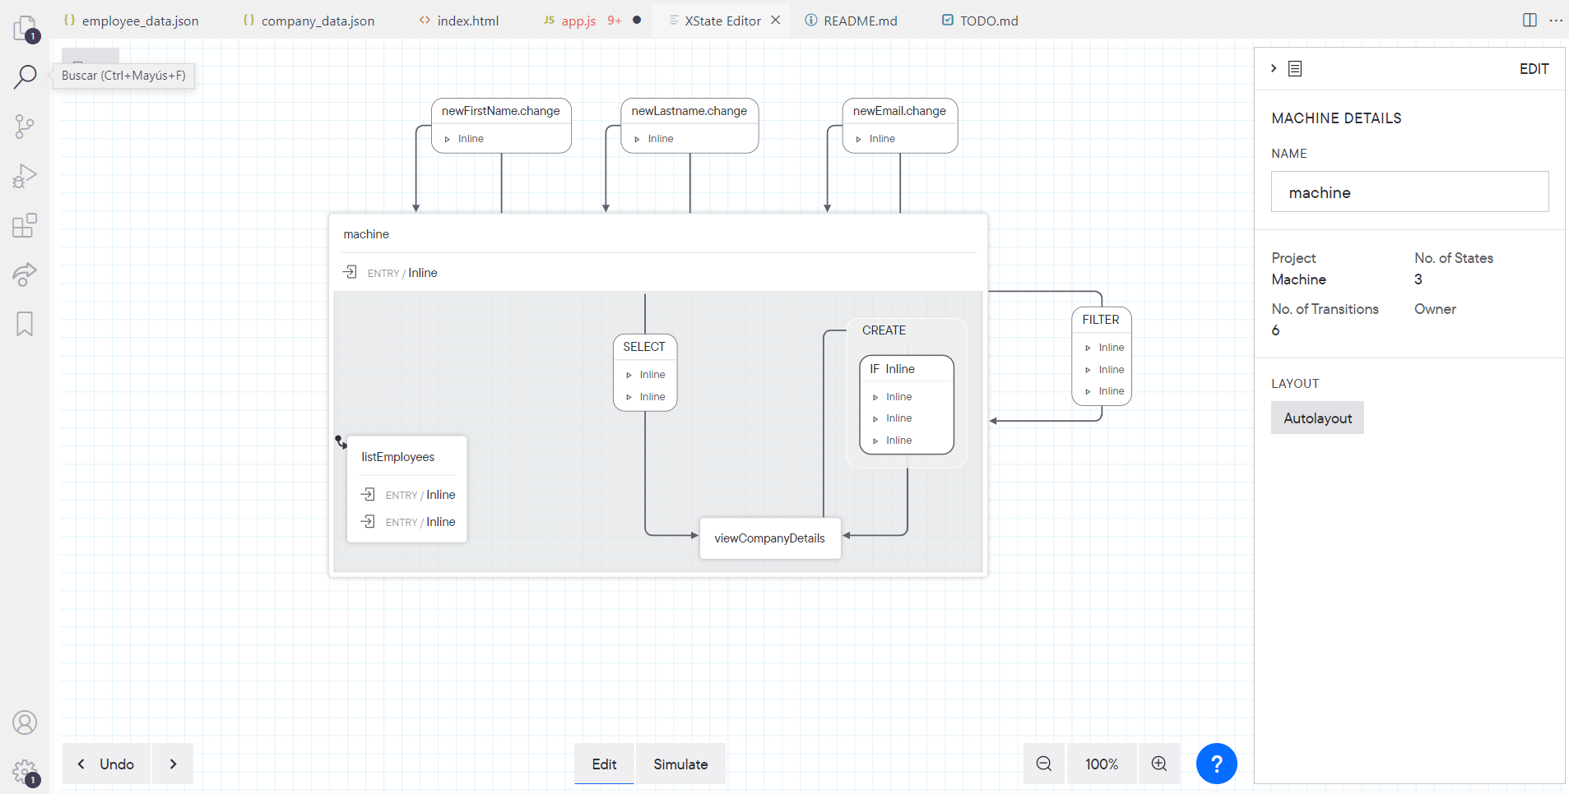This screenshot has width=1569, height=794.
Task: Expand Inline action in newEmail.change
Action: (x=859, y=139)
